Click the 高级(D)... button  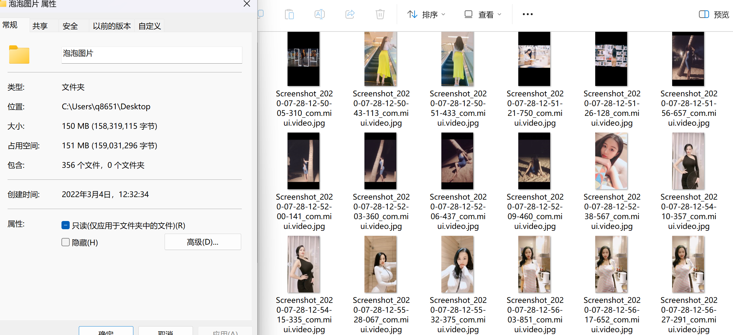point(203,242)
